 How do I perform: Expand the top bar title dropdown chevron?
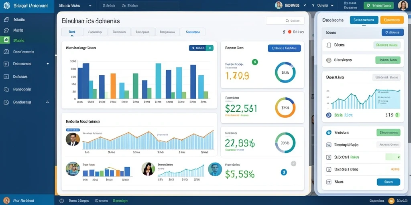[90, 5]
